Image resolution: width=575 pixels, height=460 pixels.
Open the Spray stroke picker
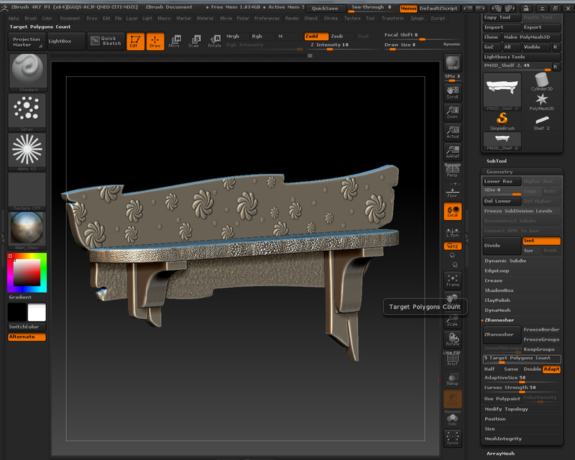click(27, 112)
